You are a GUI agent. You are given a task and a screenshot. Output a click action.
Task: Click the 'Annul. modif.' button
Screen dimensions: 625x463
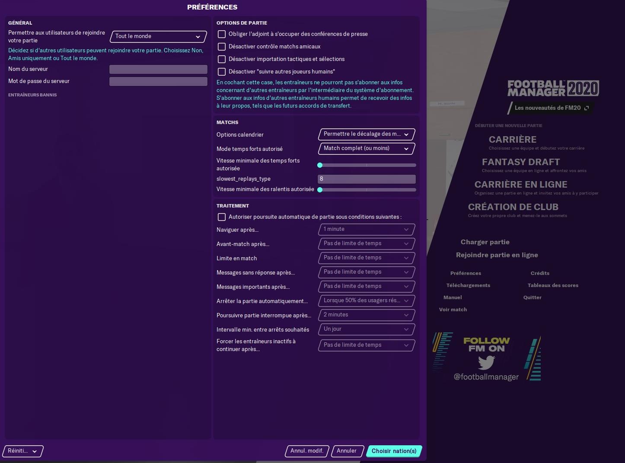307,451
